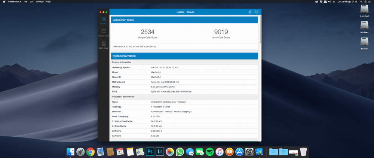Click the Processor Information subheader
The width and height of the screenshot is (374, 158).
coord(184,97)
